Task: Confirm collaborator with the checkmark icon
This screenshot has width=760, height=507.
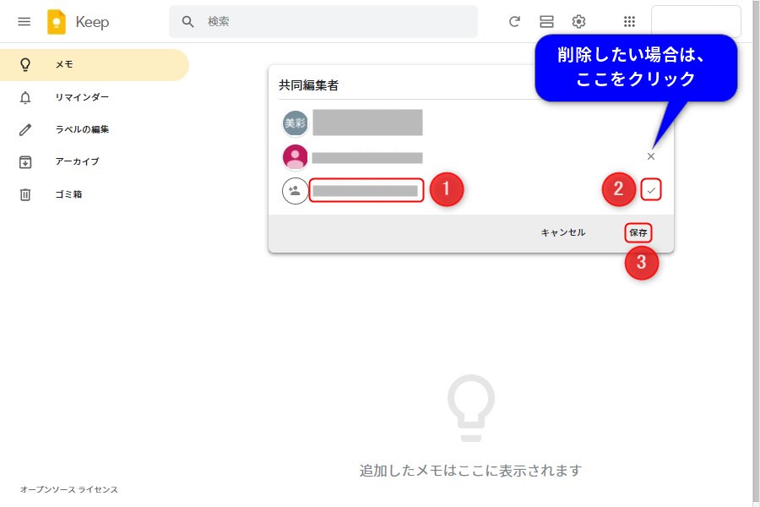Action: pyautogui.click(x=650, y=191)
